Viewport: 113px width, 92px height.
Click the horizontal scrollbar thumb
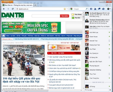26,90
